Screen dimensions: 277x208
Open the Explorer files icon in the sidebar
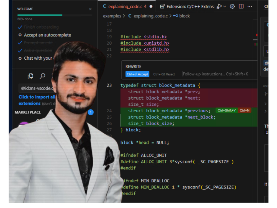pos(30,76)
